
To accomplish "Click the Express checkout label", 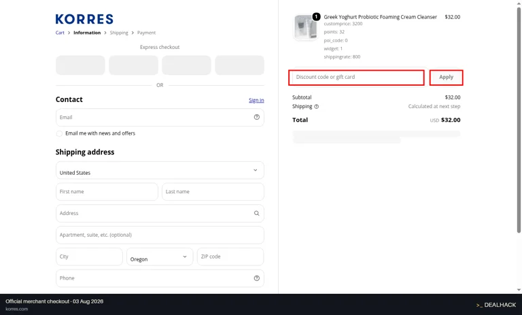I will point(160,48).
